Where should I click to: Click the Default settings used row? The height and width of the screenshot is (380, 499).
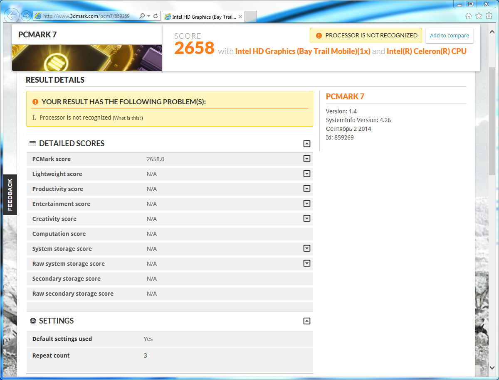[169, 339]
